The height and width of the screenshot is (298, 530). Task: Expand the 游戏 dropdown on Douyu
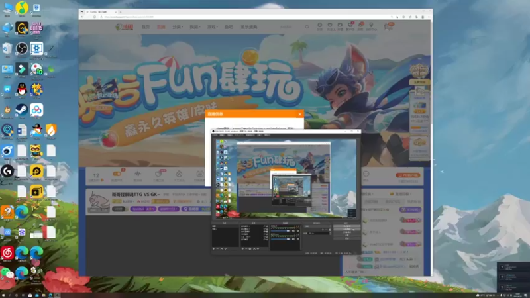pos(212,26)
